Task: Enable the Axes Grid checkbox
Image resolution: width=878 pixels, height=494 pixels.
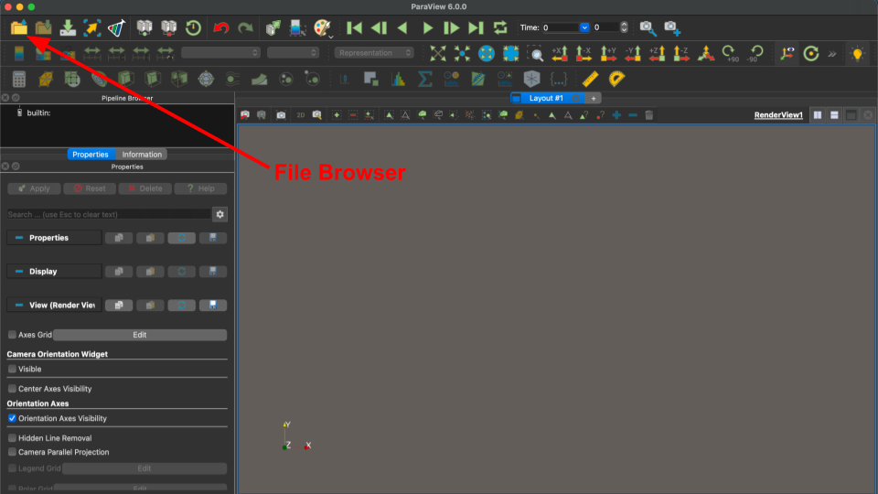Action: [x=12, y=335]
